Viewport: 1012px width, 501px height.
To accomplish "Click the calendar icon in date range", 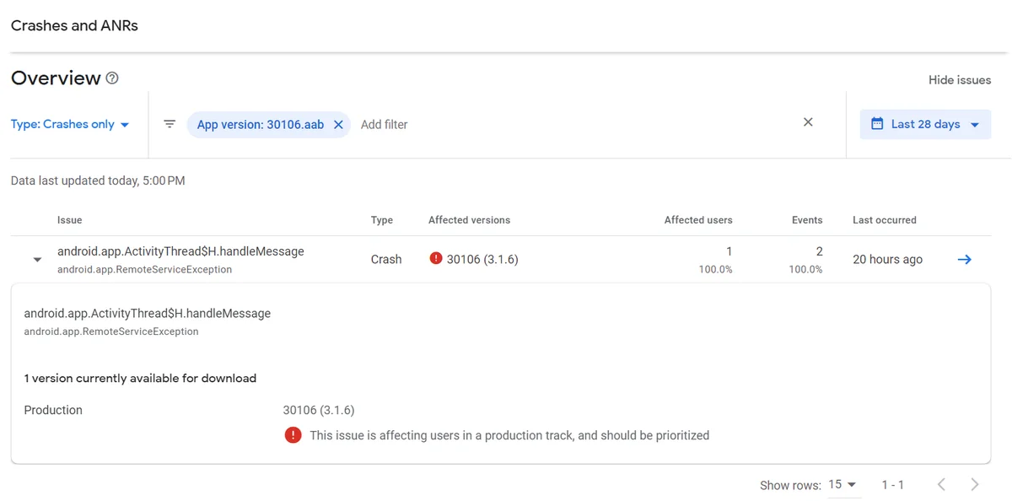I will [x=876, y=124].
